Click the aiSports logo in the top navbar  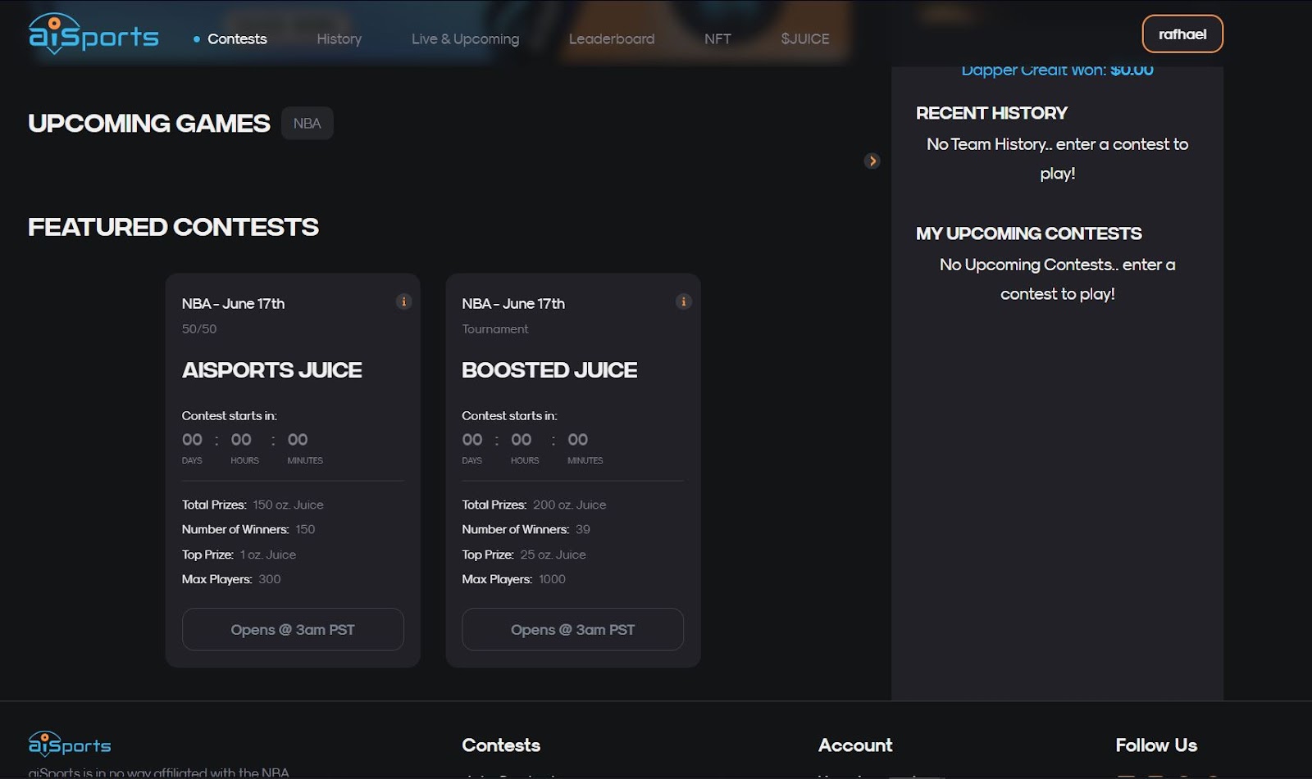93,34
